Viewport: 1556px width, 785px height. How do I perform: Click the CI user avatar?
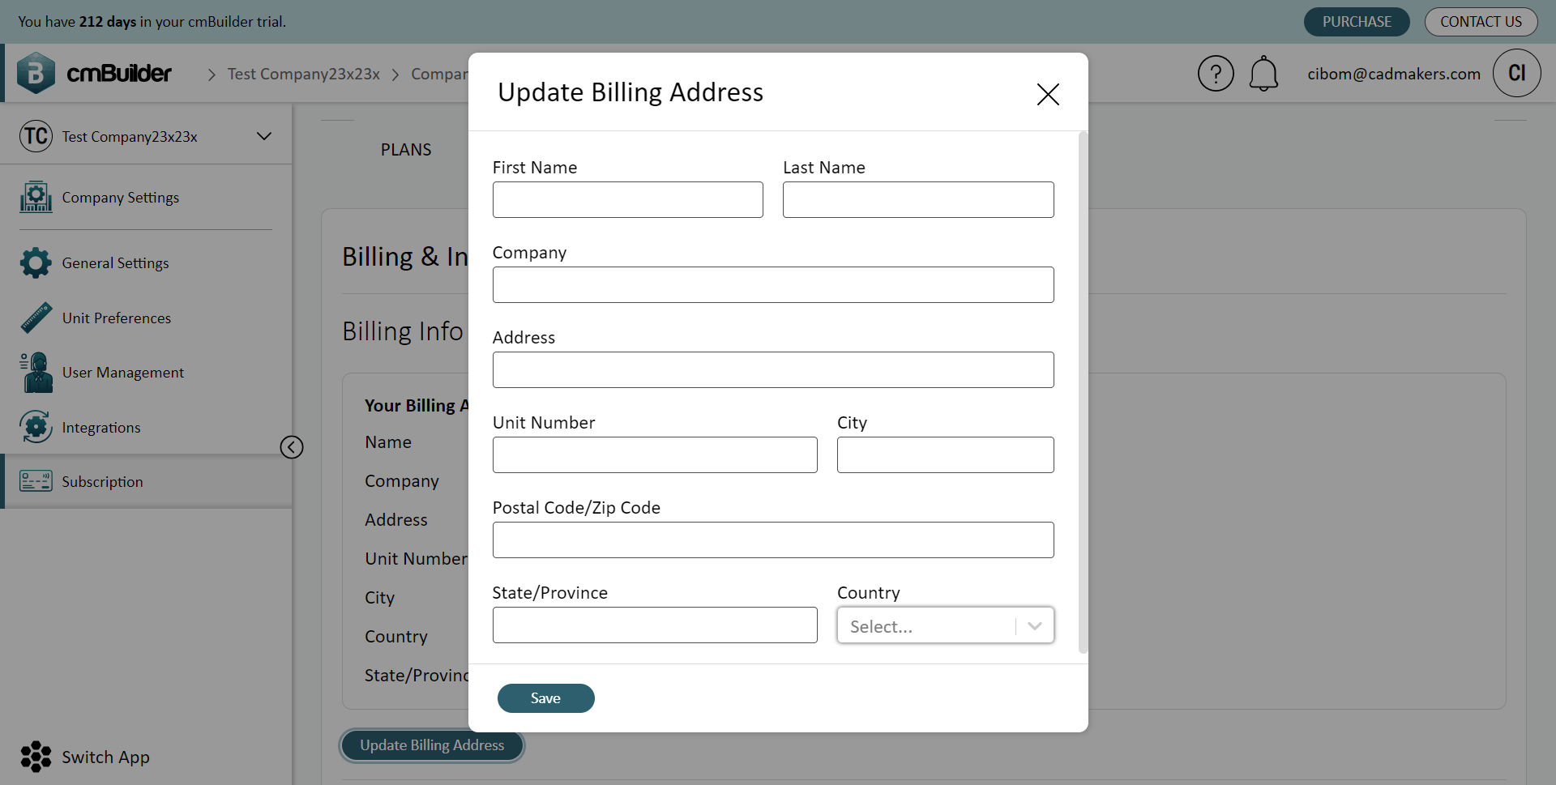pyautogui.click(x=1516, y=74)
